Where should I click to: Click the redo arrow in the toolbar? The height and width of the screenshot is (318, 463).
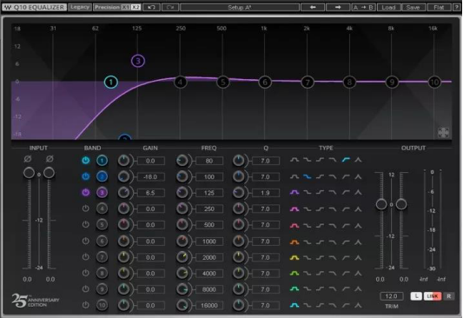169,7
